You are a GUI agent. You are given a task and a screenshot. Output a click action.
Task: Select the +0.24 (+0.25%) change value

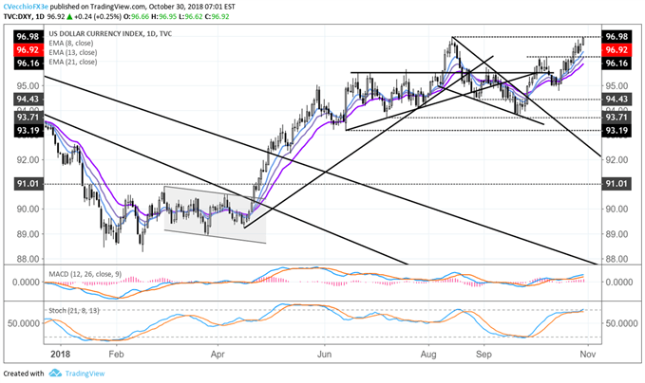[98, 17]
